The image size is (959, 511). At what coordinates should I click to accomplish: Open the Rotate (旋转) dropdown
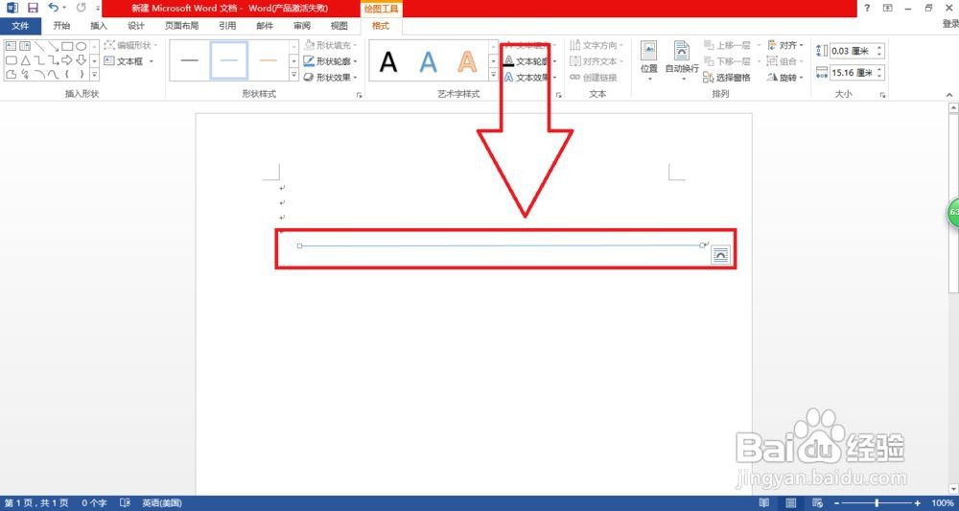pos(785,78)
